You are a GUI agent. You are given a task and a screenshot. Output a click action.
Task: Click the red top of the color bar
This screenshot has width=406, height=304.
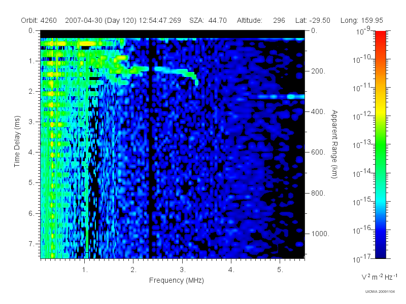pyautogui.click(x=380, y=36)
